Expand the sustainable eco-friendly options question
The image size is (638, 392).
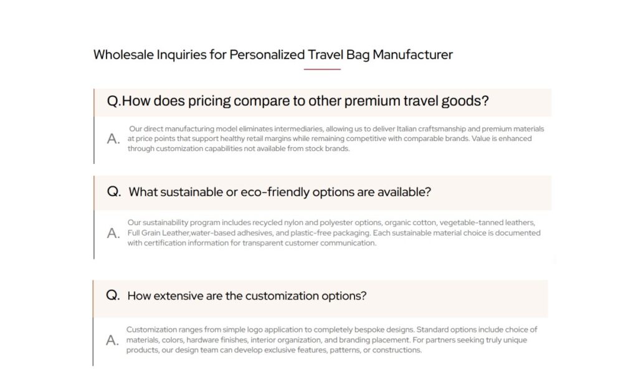(280, 192)
